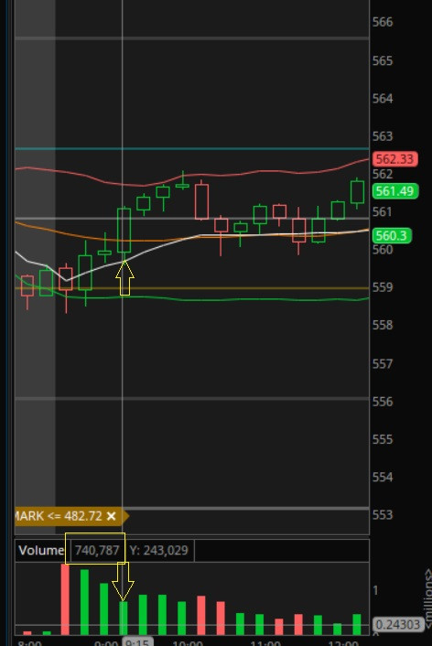
Task: Click the 559 price axis label
Action: coord(383,287)
